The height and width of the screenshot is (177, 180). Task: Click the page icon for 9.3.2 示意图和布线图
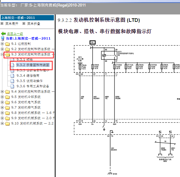[x=12, y=65]
